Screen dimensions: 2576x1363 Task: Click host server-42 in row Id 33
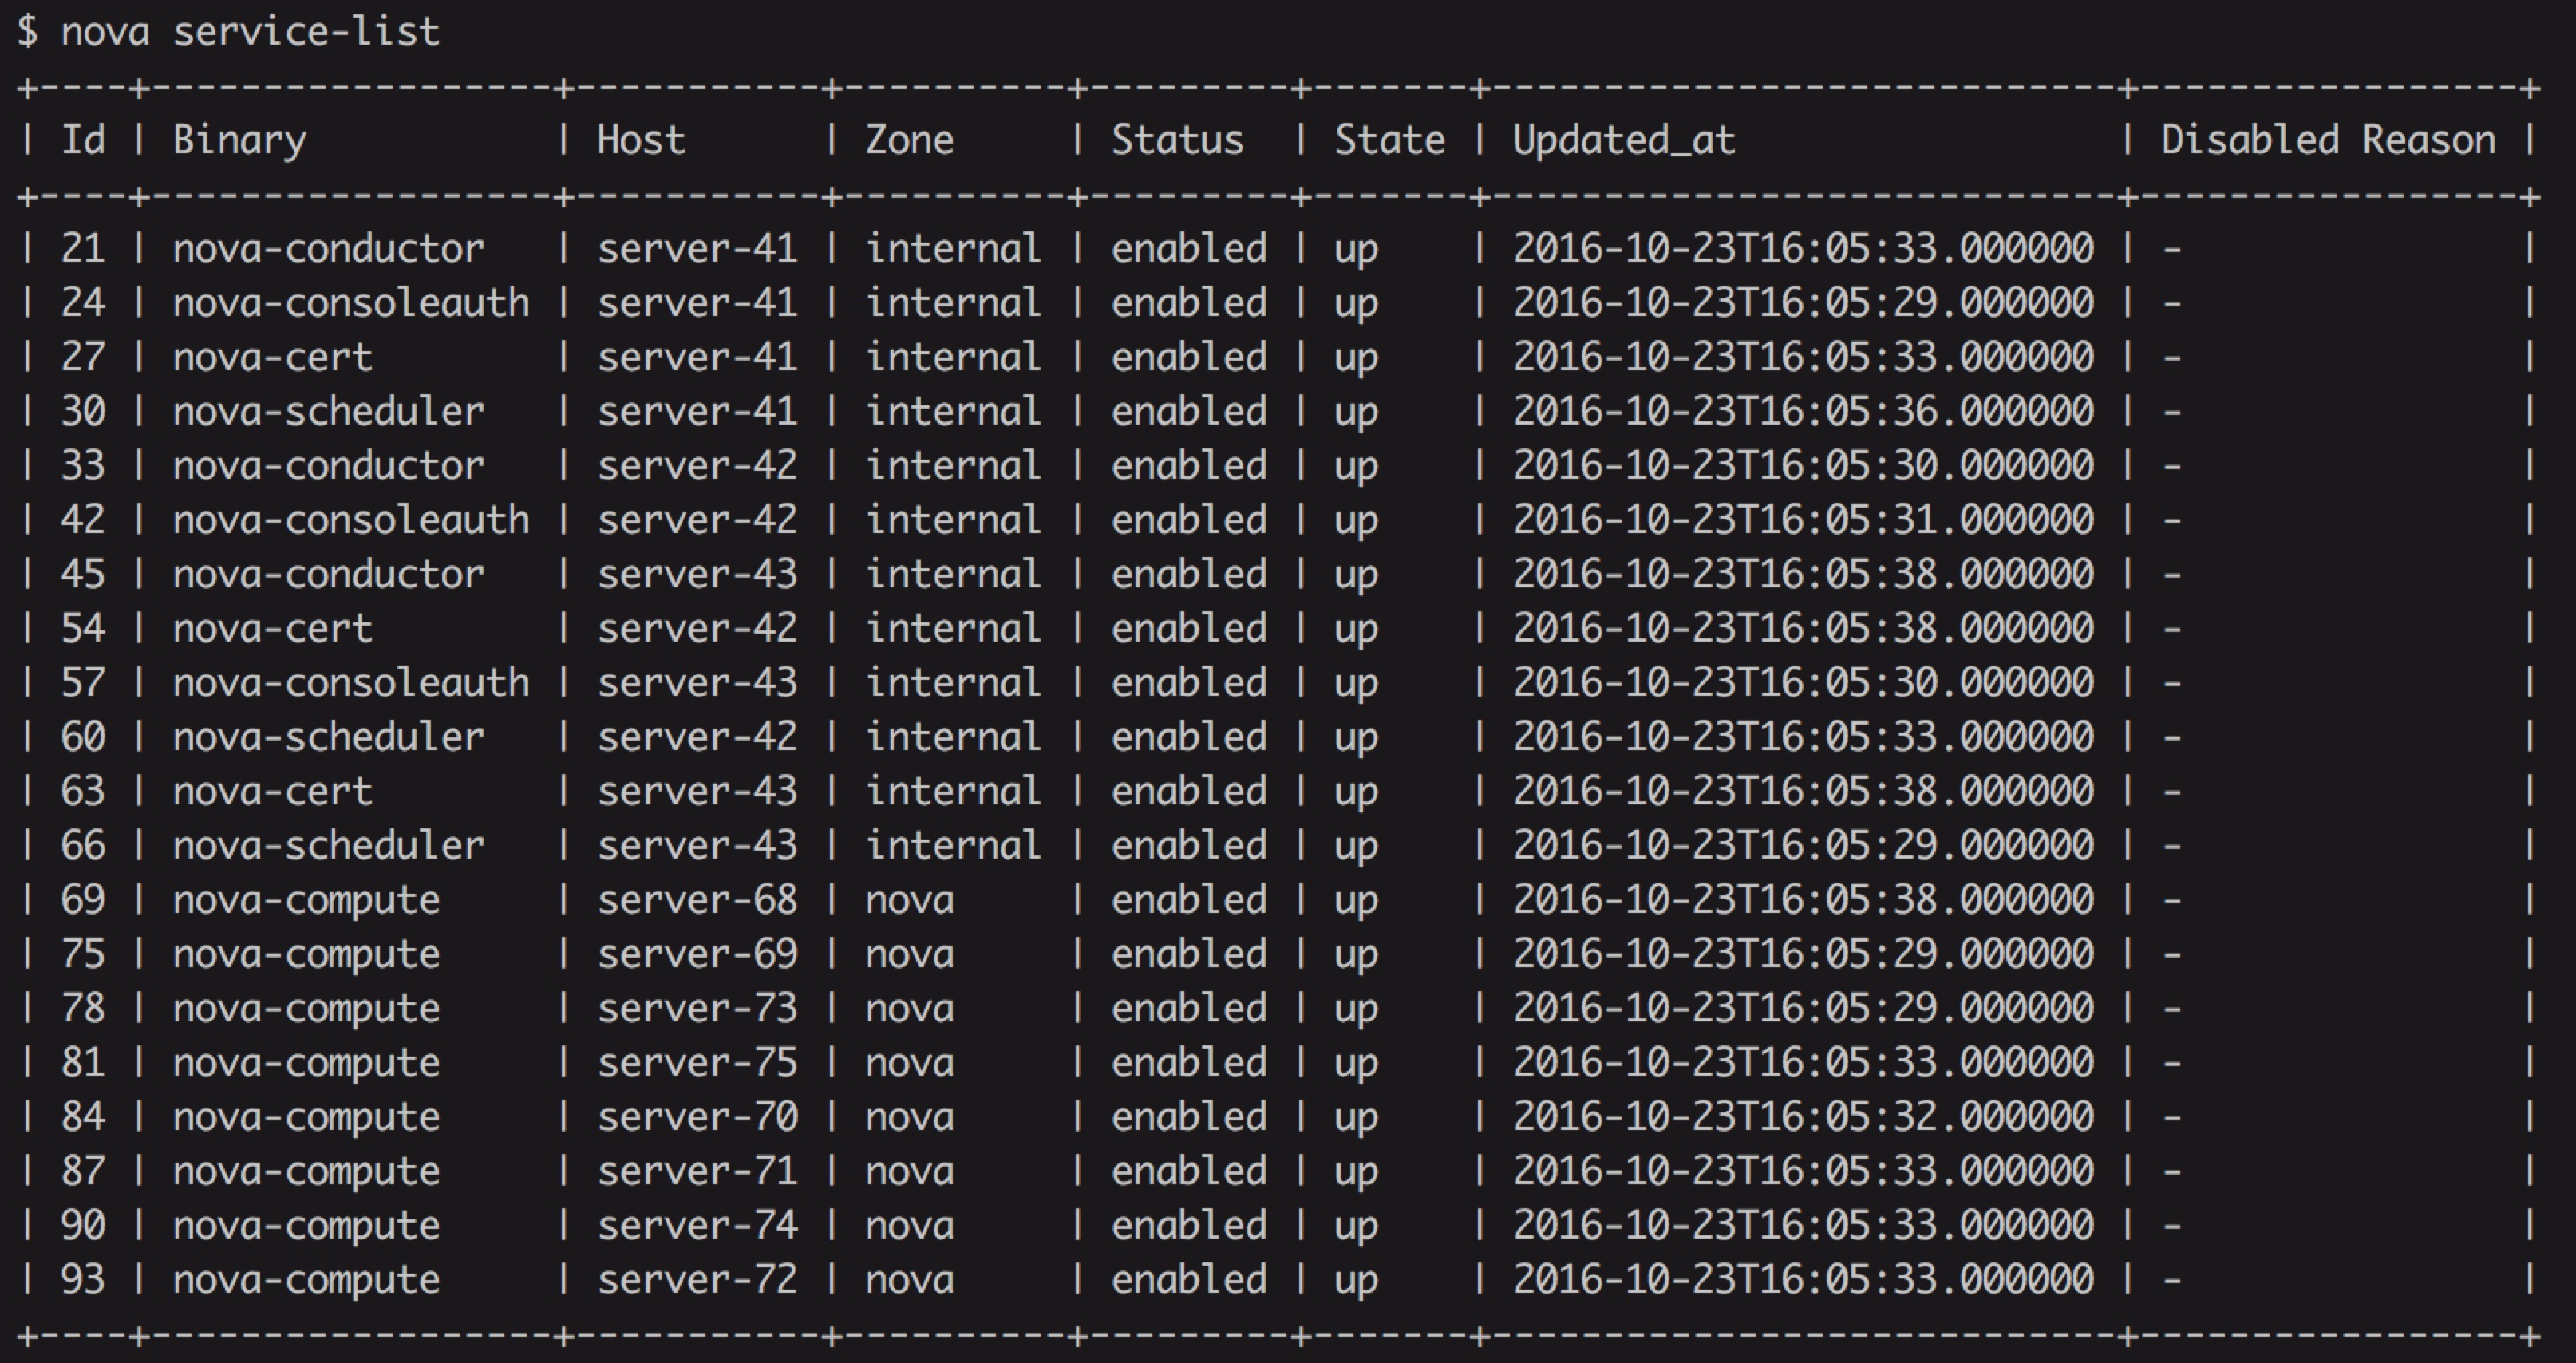[x=697, y=466]
